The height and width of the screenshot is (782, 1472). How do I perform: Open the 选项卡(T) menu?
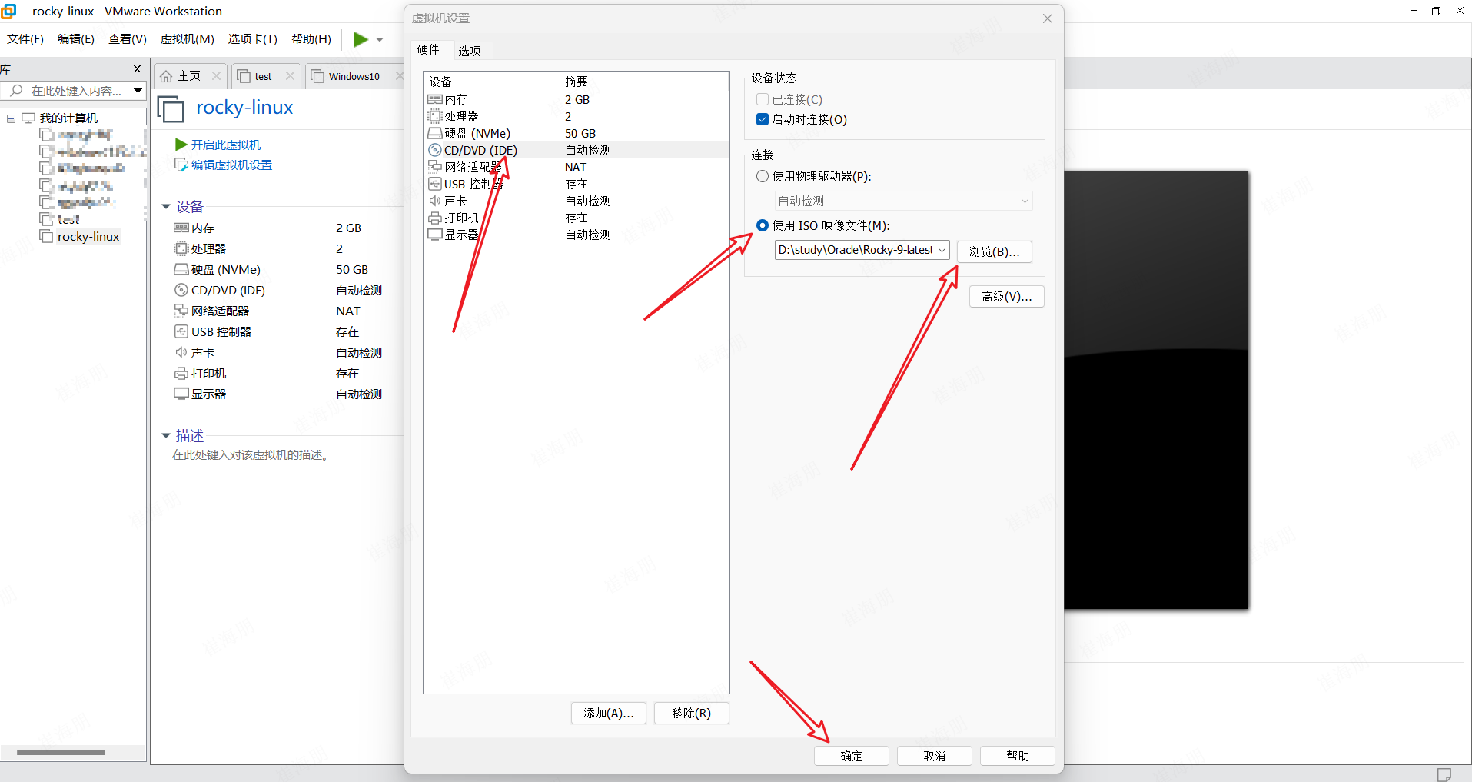point(253,39)
